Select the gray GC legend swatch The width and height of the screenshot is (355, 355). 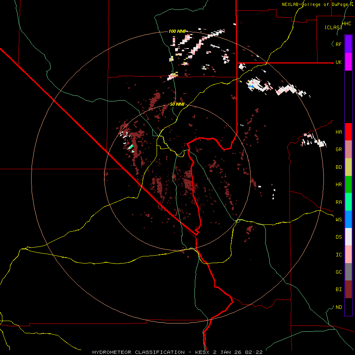[x=348, y=272]
